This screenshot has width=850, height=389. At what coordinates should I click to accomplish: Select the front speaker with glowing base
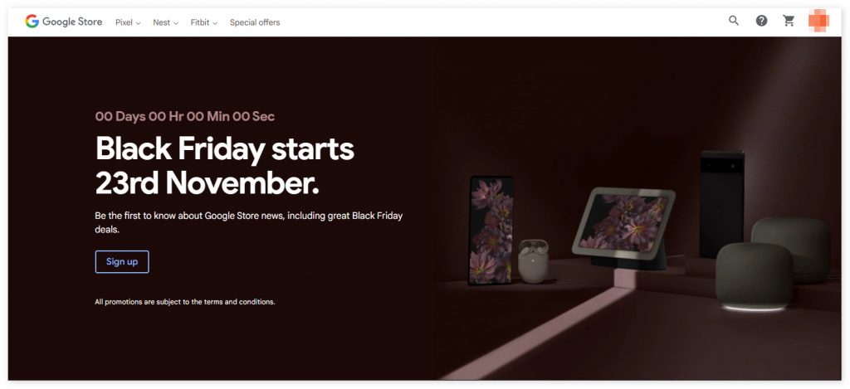[755, 276]
